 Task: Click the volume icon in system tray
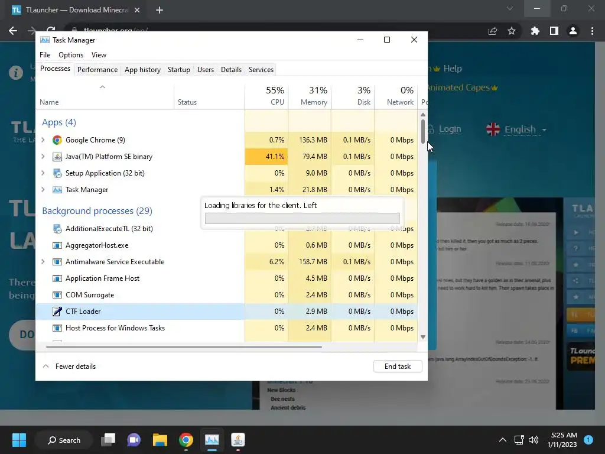534,440
